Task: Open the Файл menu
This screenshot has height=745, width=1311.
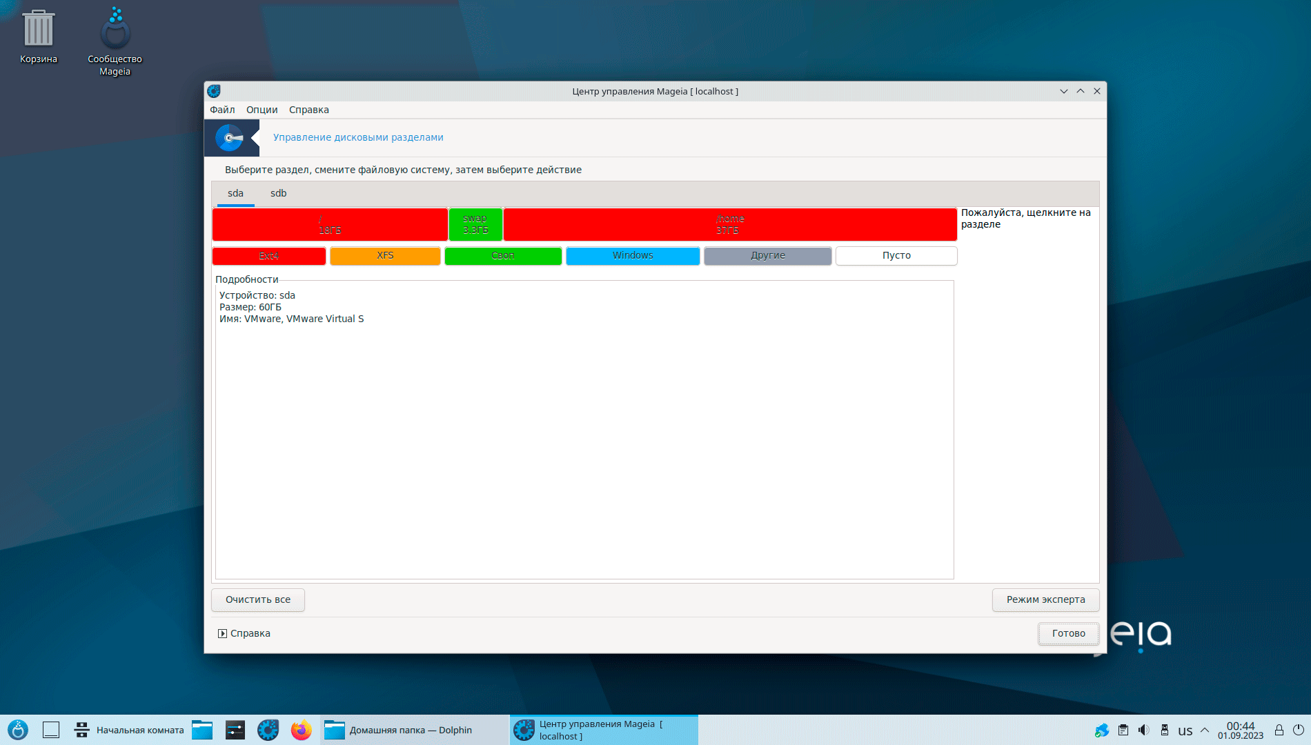Action: coord(222,110)
